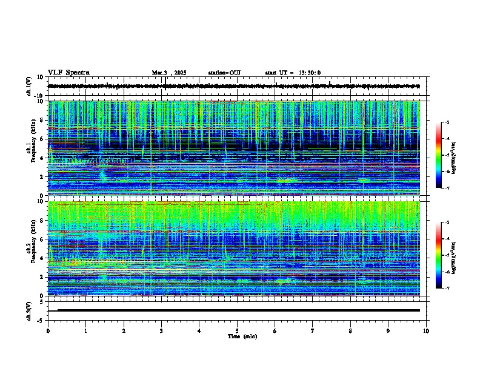The width and height of the screenshot is (480, 371).
Task: Click the large waveform spike near minute 3
Action: point(165,84)
